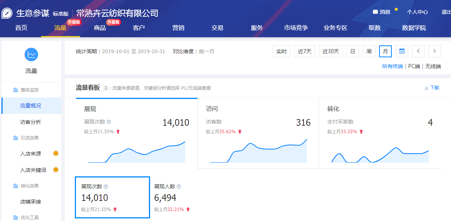The image size is (451, 221).
Task: Click the help icon beside 展现人数
Action: point(179,186)
